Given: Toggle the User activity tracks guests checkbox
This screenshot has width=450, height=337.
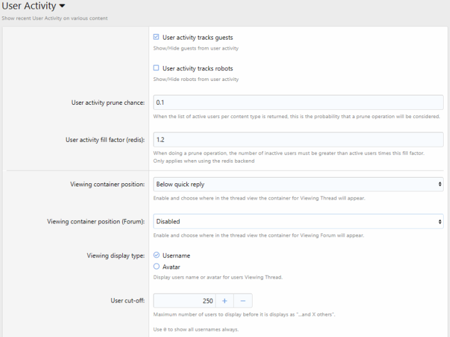Looking at the screenshot, I should point(156,37).
